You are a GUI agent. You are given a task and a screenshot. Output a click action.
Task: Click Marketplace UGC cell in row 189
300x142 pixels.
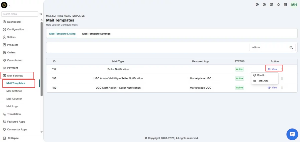pyautogui.click(x=200, y=88)
